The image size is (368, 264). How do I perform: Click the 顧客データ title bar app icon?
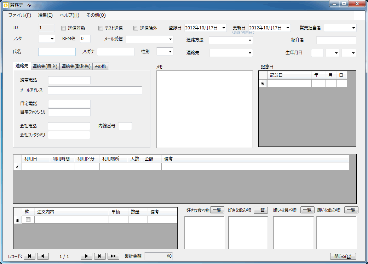5,5
